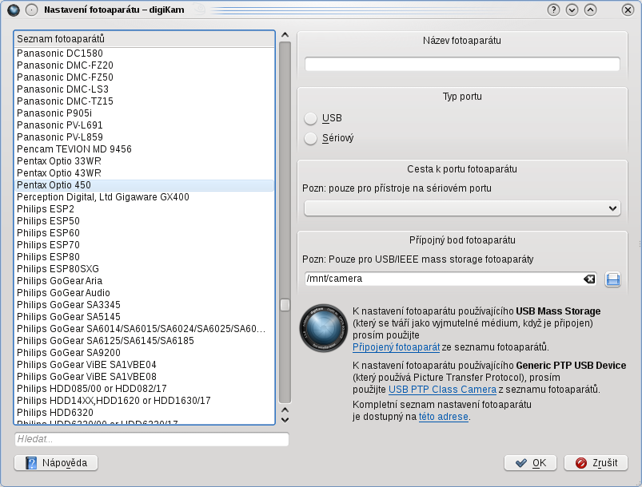Select Philips ESP2

144,209
